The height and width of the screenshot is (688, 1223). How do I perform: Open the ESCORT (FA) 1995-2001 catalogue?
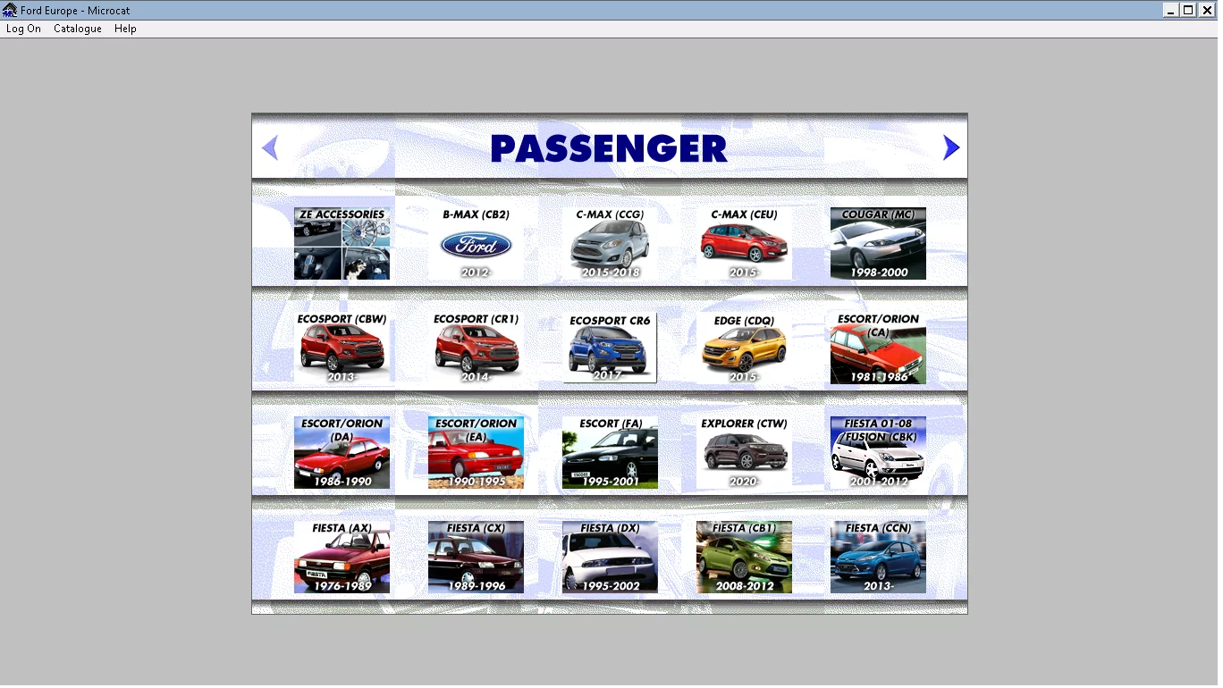(x=610, y=451)
